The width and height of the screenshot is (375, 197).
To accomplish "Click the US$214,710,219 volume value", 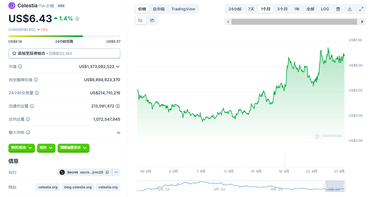I will point(105,93).
